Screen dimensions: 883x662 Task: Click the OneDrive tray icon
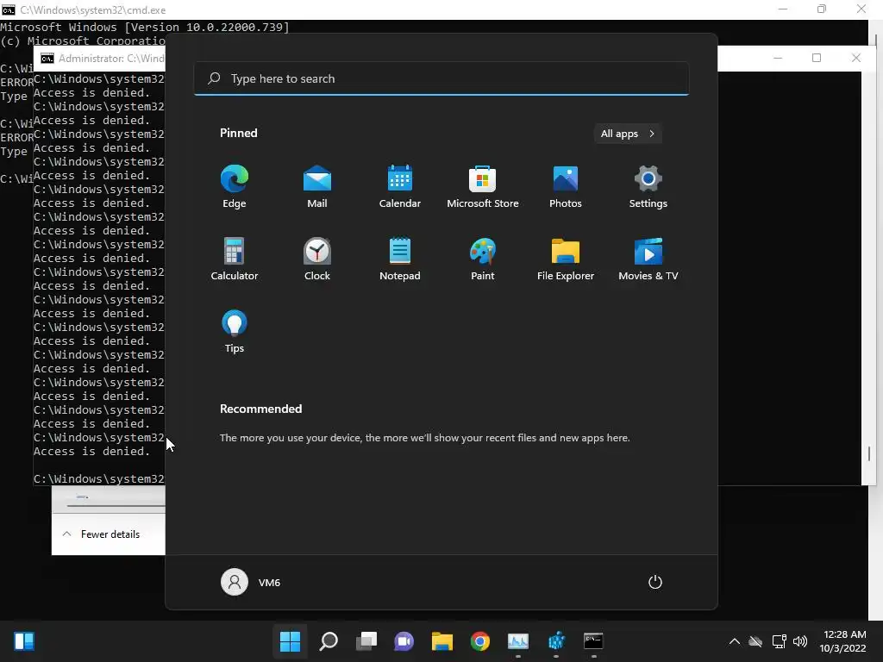(x=755, y=641)
